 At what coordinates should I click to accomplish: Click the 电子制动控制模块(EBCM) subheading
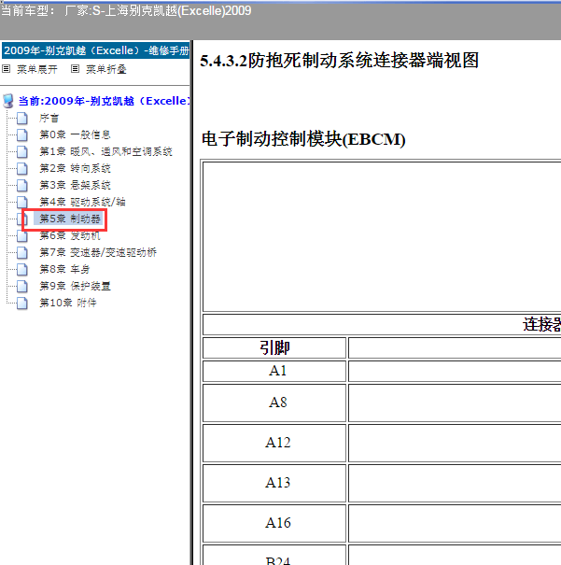[x=303, y=139]
